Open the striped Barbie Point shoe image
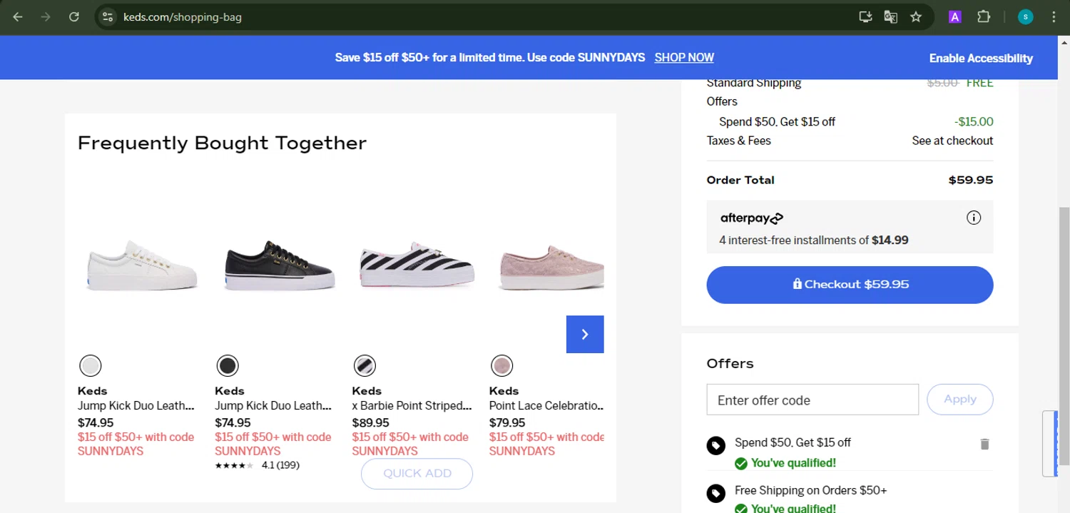The image size is (1070, 513). [x=417, y=265]
